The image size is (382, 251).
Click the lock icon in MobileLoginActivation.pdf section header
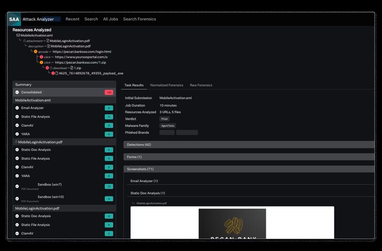pos(17,142)
